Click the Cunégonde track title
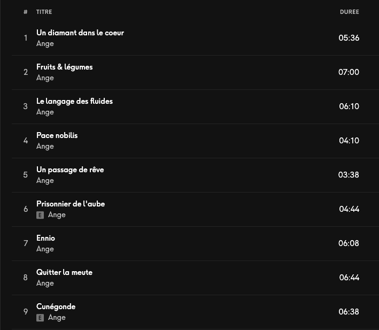379x330 pixels. tap(56, 306)
